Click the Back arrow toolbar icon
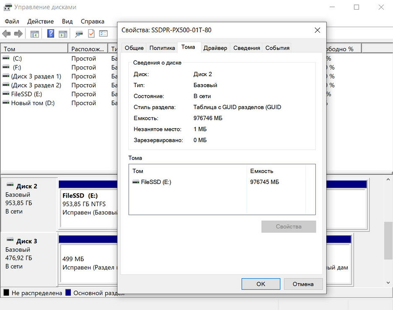Screen dimensions: 393x310 [6, 34]
